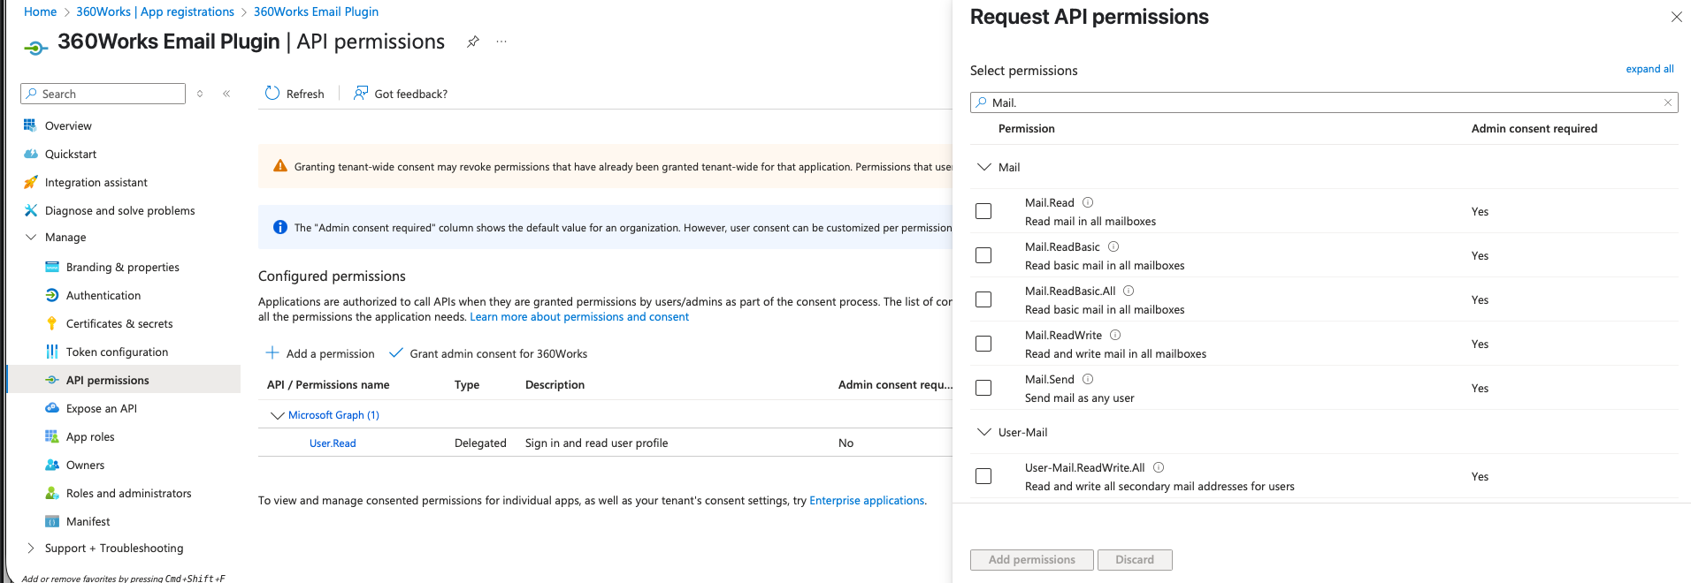Click the info icon next to Mail.Read
Viewport: 1691px width, 583px height.
click(x=1088, y=202)
